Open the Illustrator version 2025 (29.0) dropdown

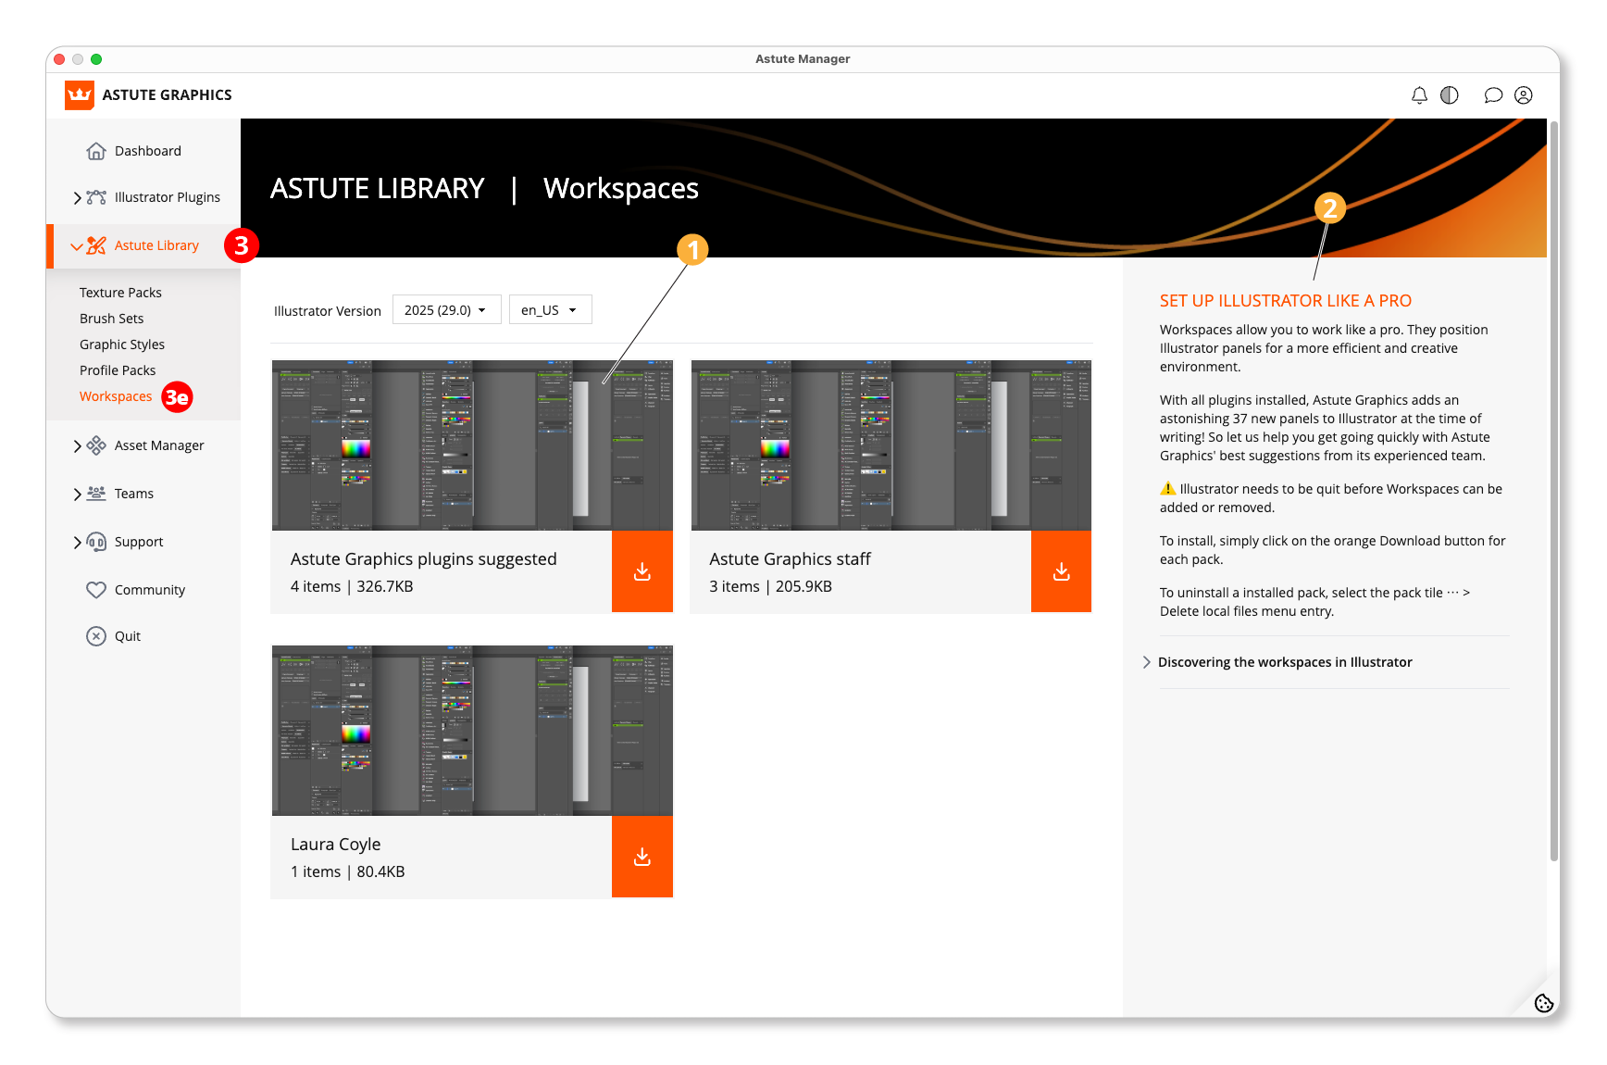click(x=446, y=310)
